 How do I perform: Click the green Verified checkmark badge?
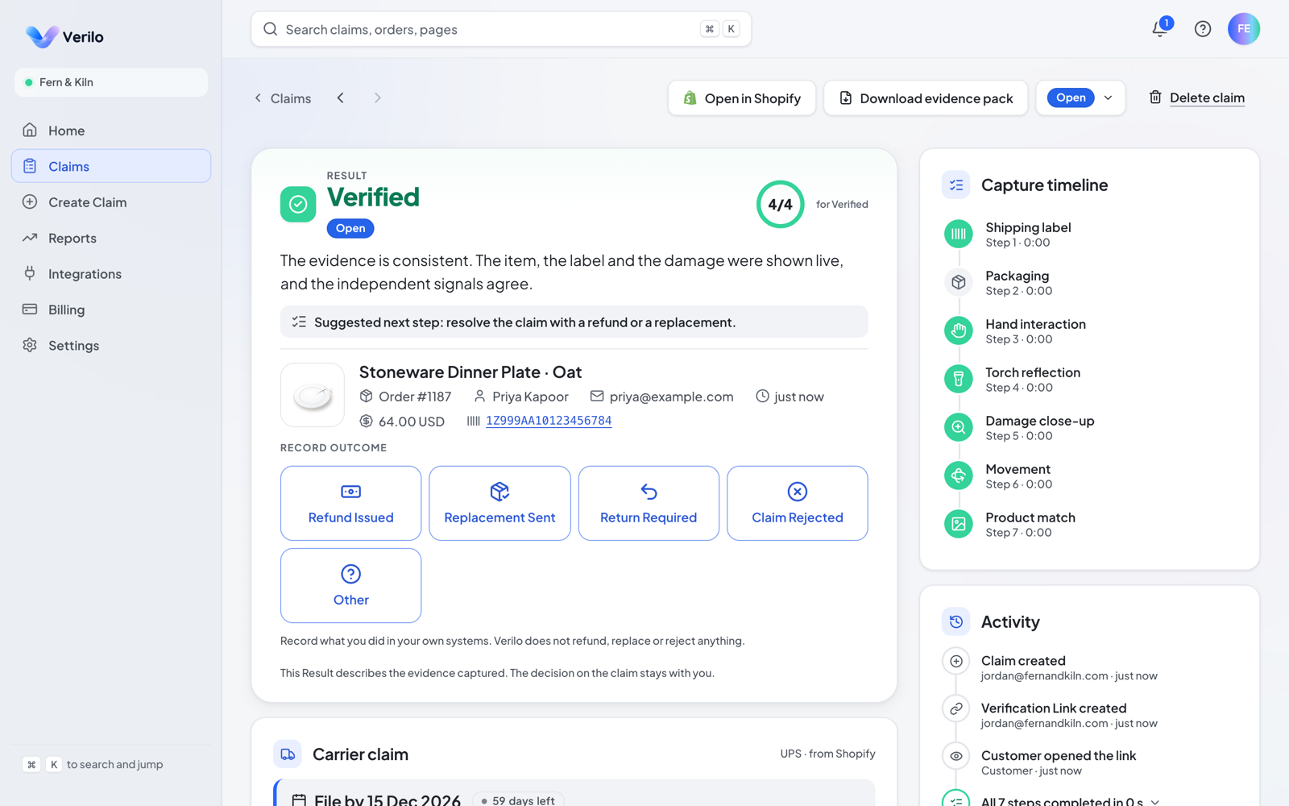pyautogui.click(x=298, y=204)
